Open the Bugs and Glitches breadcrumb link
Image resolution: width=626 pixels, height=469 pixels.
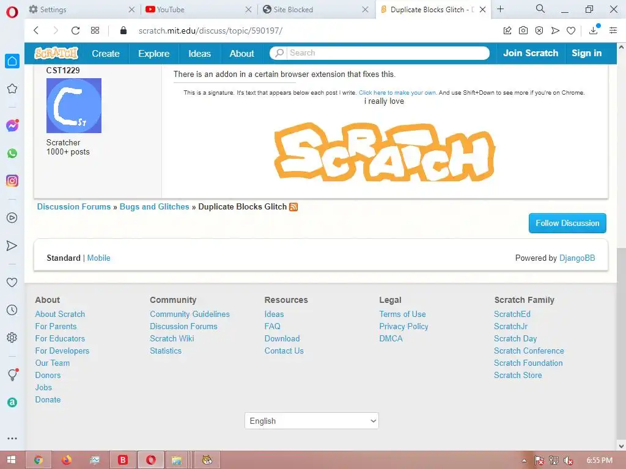click(x=155, y=206)
